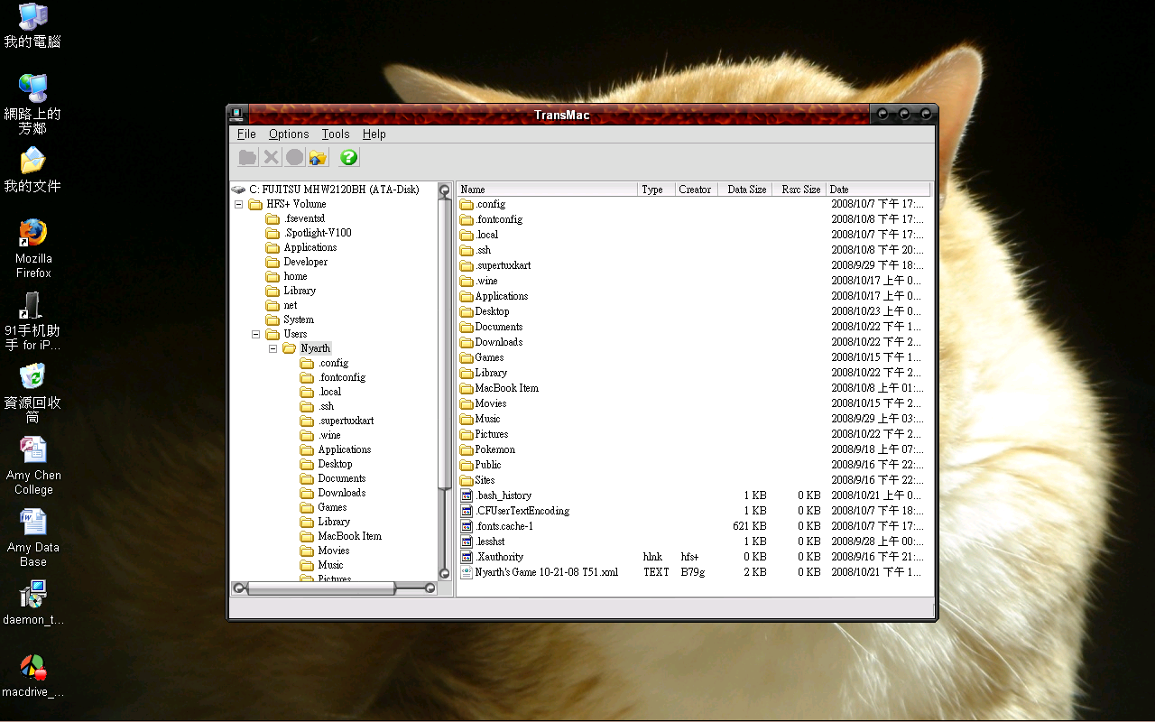Sort by the Type column header

[x=657, y=190]
